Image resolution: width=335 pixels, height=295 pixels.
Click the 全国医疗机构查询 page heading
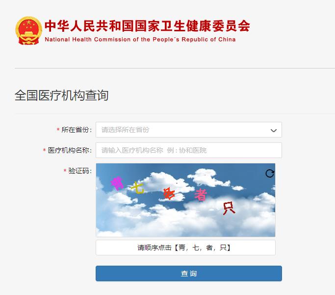click(x=61, y=95)
